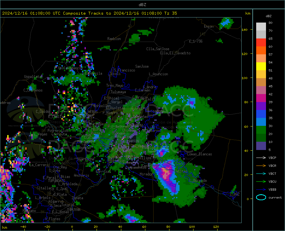The height and width of the screenshot is (231, 285).
Task: Click the S_MARTIN map label
Action: point(131,141)
